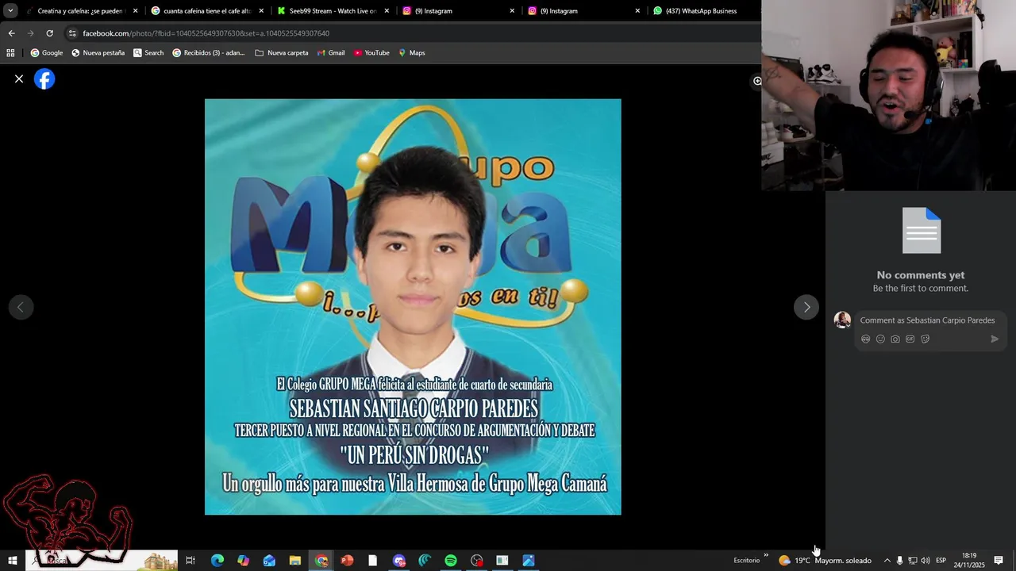The width and height of the screenshot is (1016, 571).
Task: Switch to first (9) Instagram tab
Action: click(x=457, y=11)
